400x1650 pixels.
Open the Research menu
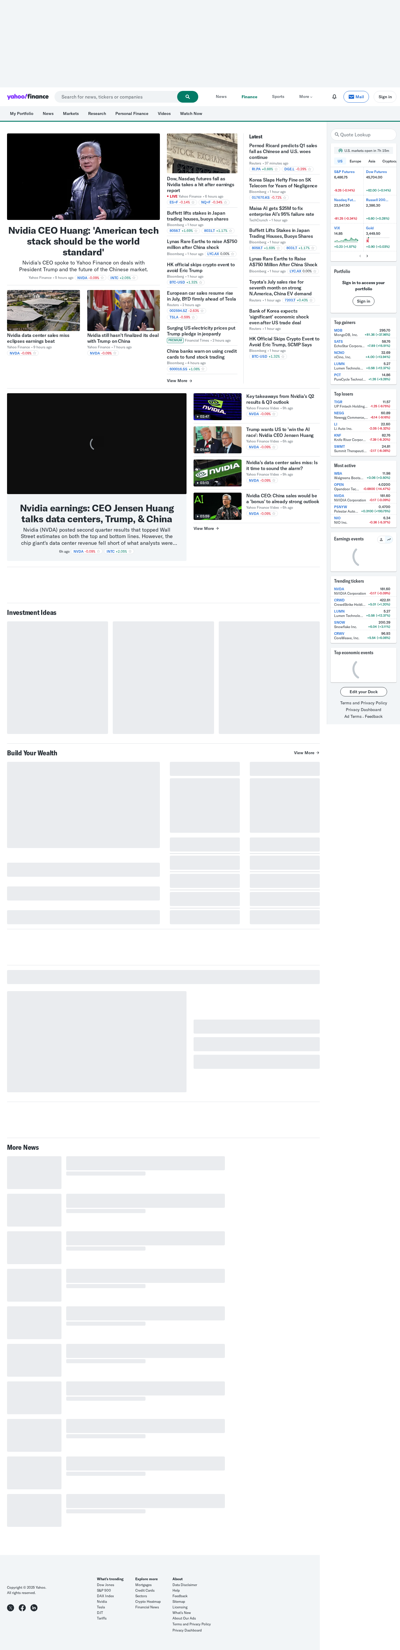pos(97,113)
